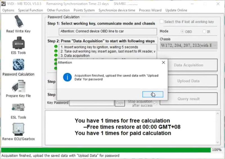Click the Copy button beside Key Password
Image resolution: width=225 pixels, height=159 pixels.
tap(120, 103)
